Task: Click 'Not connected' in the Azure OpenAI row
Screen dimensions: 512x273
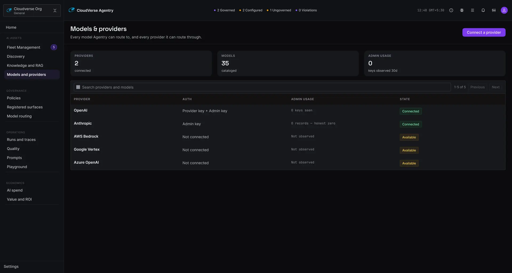Action: 195,163
